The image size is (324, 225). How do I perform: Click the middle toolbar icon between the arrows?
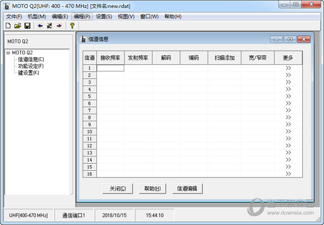click(x=50, y=26)
